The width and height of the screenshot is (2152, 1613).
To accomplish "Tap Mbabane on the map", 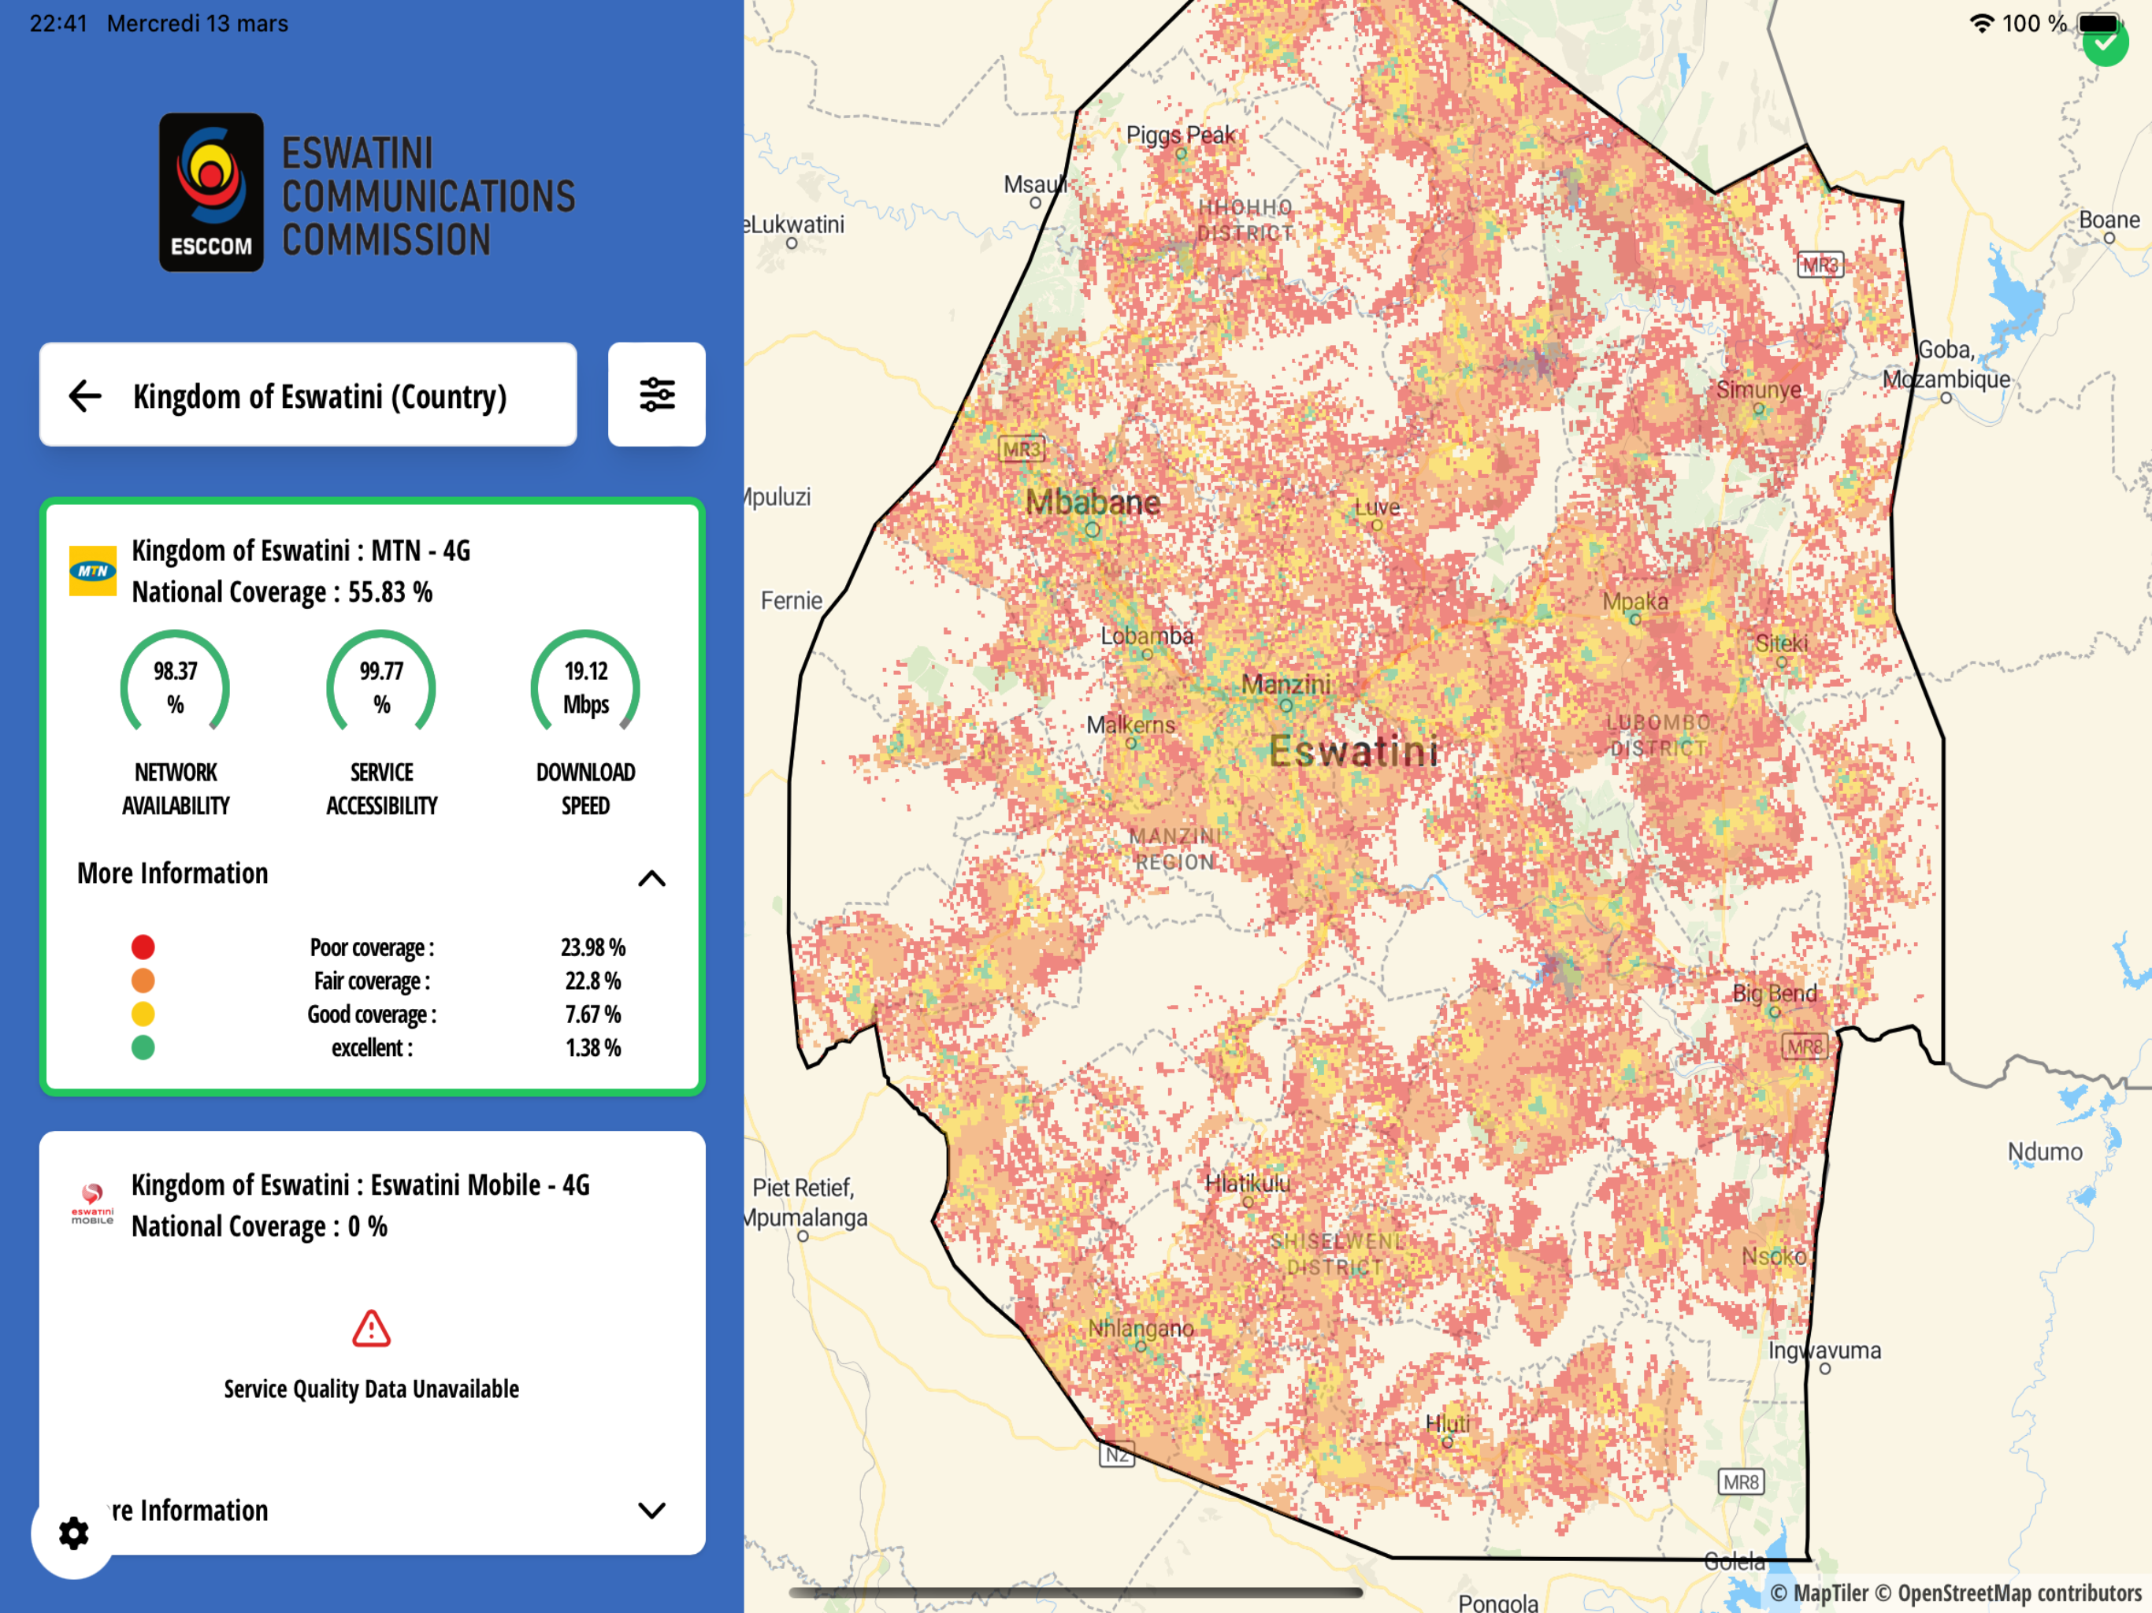I will coord(1093,503).
